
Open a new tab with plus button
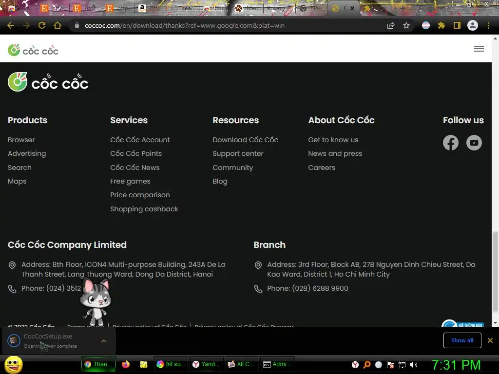403,8
